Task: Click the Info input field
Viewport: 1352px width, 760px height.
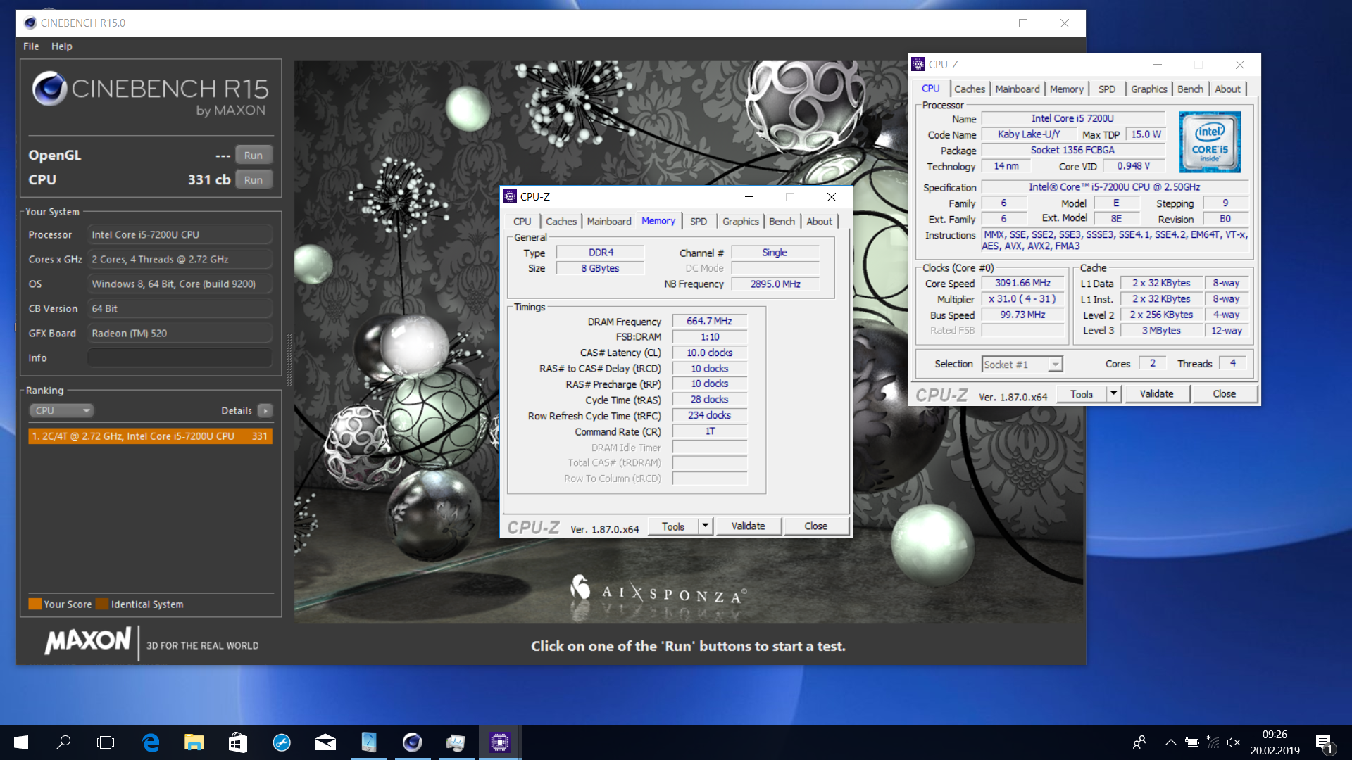Action: tap(180, 357)
